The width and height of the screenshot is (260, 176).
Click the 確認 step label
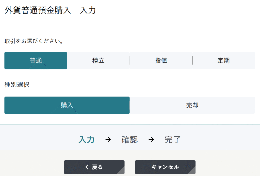tap(130, 139)
